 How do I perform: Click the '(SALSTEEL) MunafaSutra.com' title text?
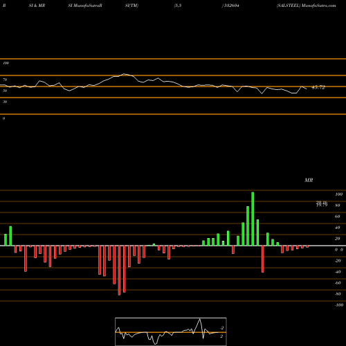(x=307, y=6)
